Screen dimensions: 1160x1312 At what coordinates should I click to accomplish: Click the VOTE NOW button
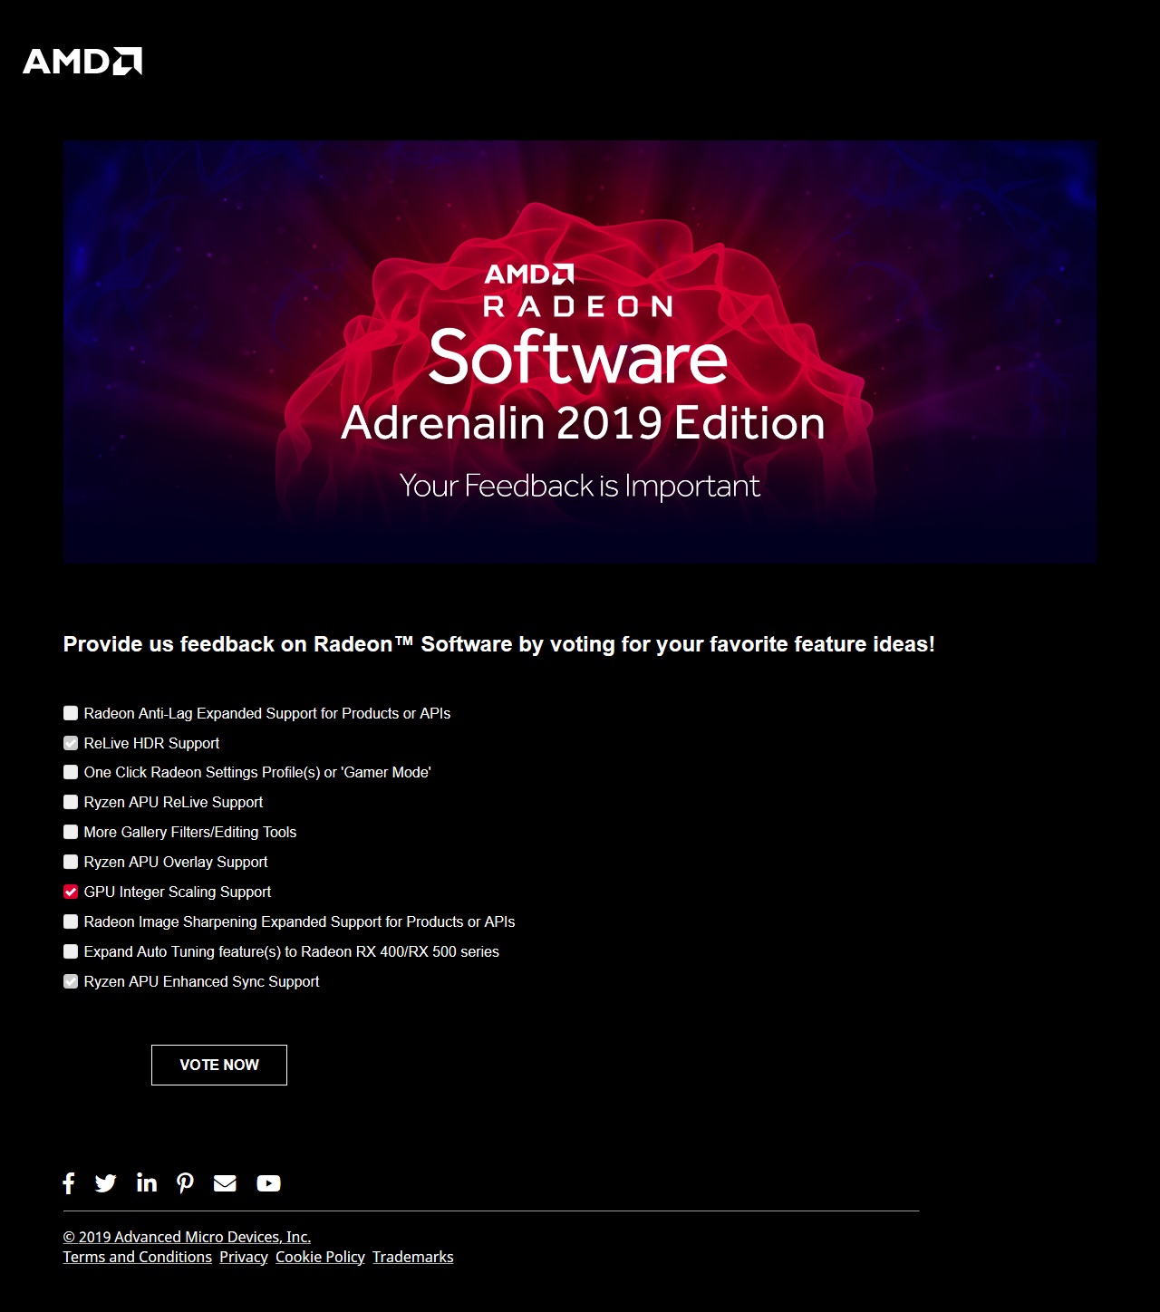(219, 1065)
